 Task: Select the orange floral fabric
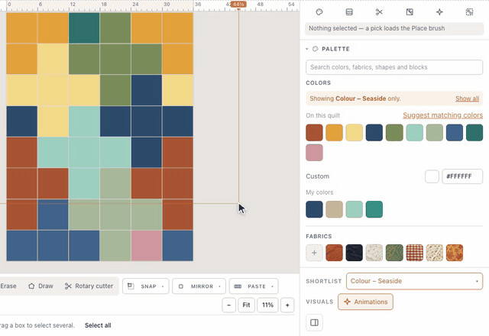pos(455,253)
